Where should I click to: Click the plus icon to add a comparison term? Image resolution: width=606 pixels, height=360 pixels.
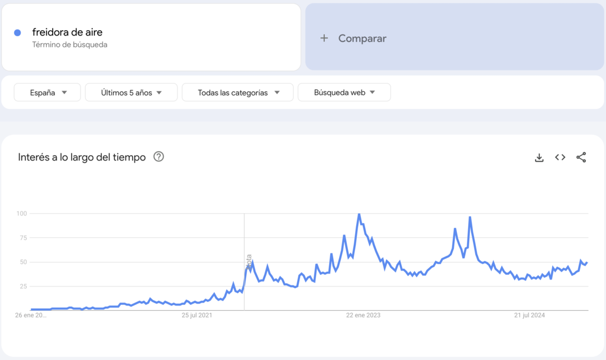point(324,38)
